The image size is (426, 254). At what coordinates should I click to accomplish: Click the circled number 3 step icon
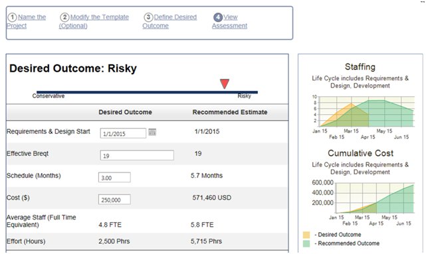coord(148,17)
